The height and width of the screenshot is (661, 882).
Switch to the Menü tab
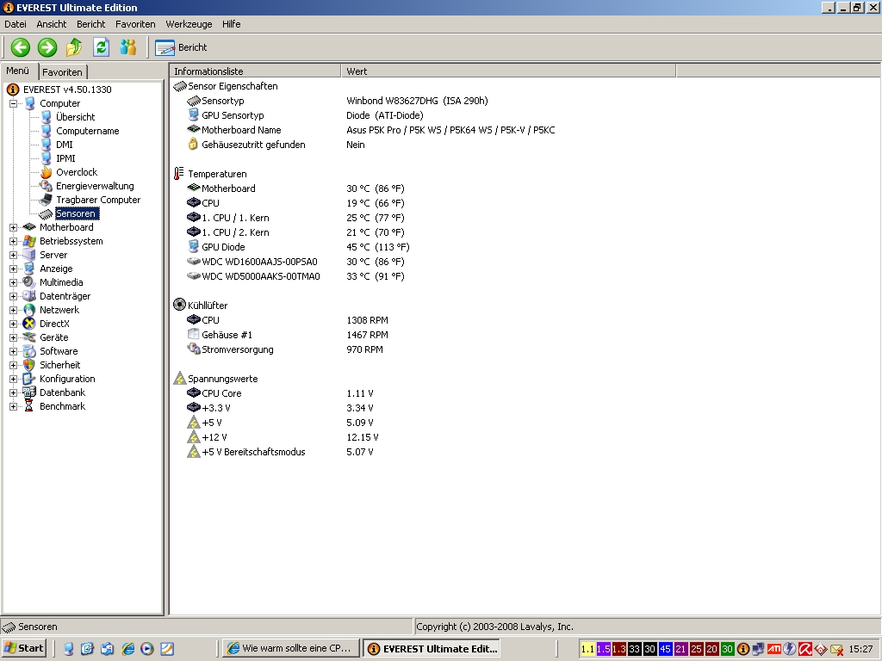(x=18, y=71)
